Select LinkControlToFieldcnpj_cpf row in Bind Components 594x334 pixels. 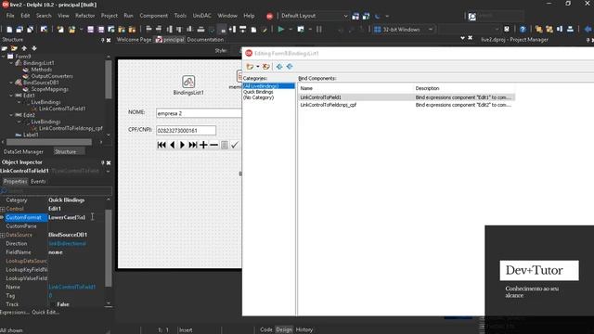point(407,105)
